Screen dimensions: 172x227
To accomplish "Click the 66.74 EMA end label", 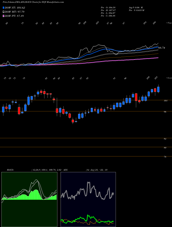I will [x=162, y=47].
